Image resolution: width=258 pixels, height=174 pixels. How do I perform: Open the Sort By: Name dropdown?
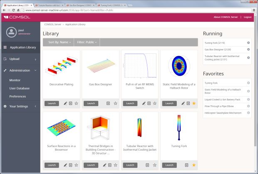click(x=60, y=42)
